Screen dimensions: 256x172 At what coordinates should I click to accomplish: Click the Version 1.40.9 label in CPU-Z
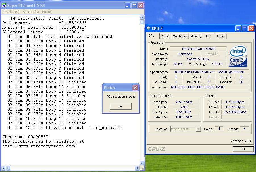[x=240, y=141]
